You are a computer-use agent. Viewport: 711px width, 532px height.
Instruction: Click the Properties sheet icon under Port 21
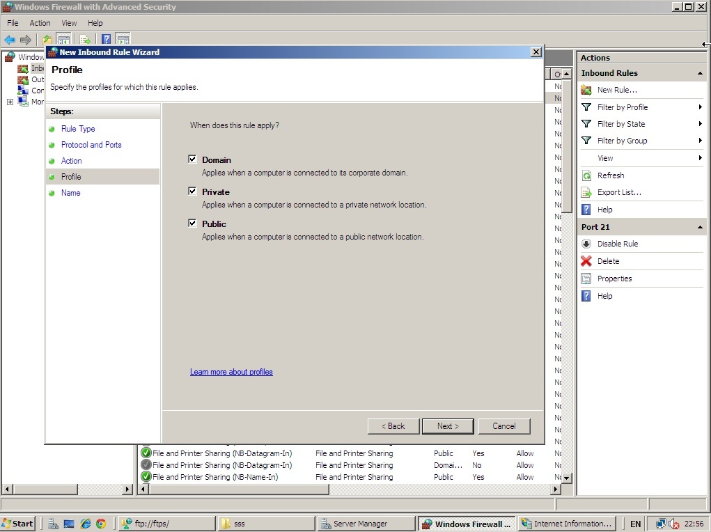pos(586,279)
